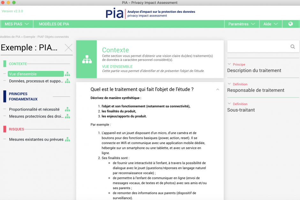Screen dimensions: 300x200
Task: Click hierarchy icon beside Données, processus et supports
Action: pos(67,81)
